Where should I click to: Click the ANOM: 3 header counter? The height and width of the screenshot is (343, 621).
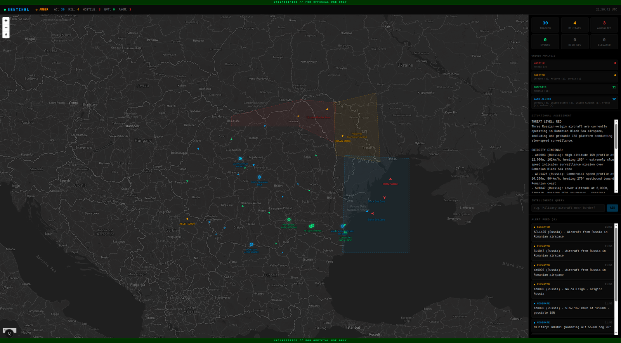(x=125, y=9)
